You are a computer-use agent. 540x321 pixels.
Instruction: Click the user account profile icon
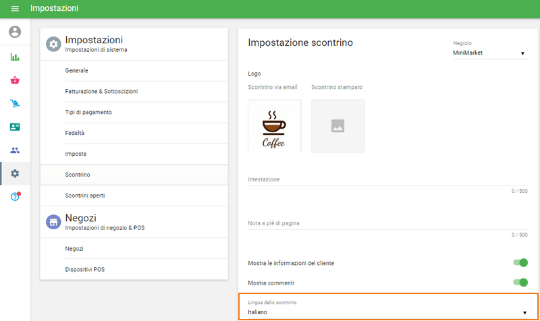click(x=15, y=32)
